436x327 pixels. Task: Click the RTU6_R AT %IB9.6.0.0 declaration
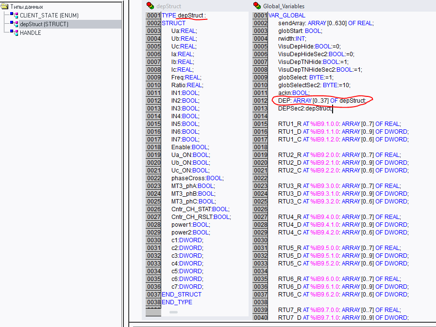[339, 279]
